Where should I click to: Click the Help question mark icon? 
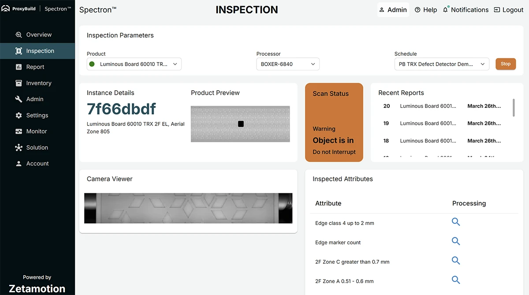pos(417,10)
